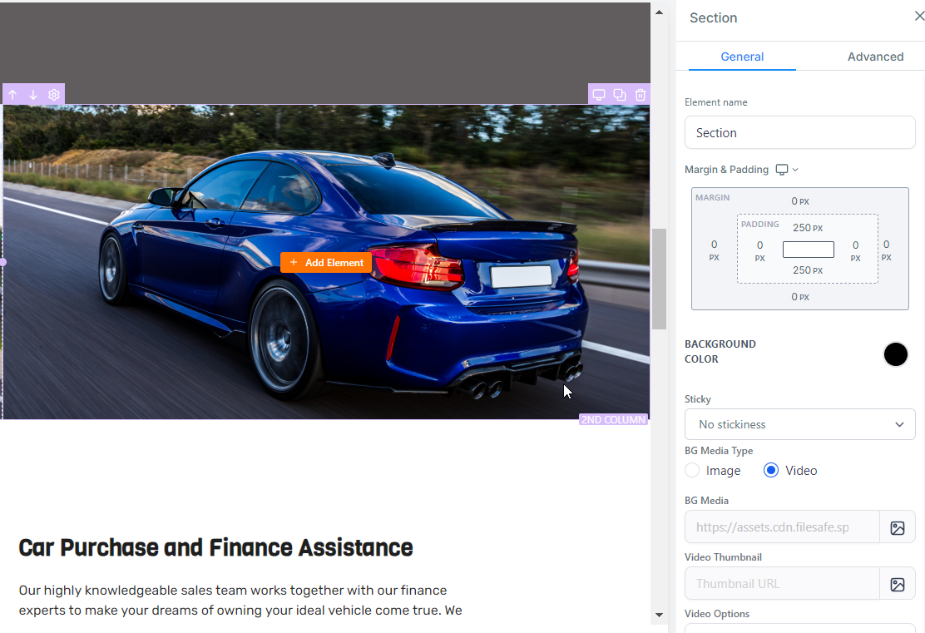Viewport: 925px width, 633px height.
Task: Click the canvas vertical scrollbar thumb
Action: [659, 279]
